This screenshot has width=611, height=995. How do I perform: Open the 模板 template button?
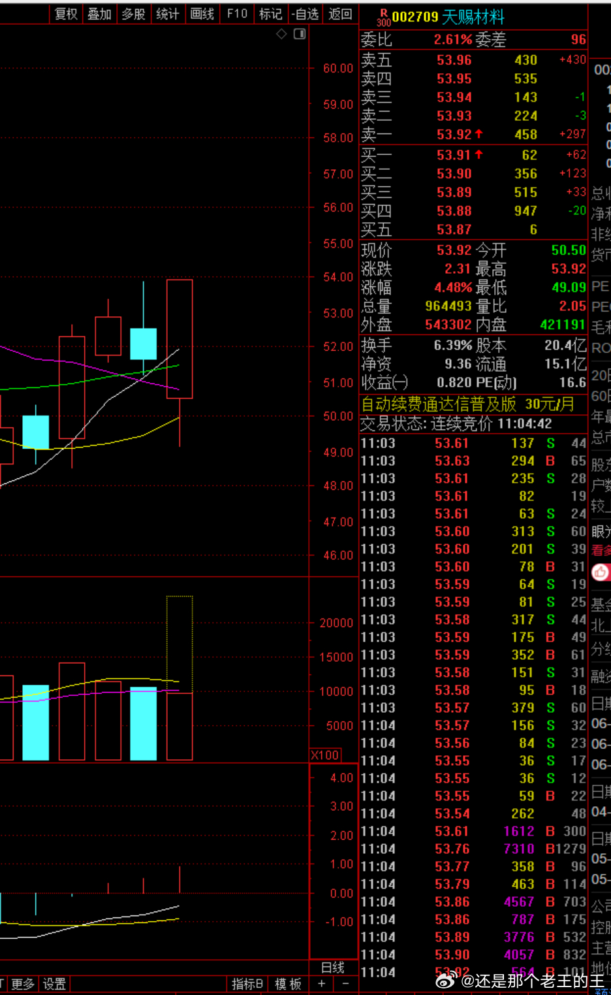288,984
